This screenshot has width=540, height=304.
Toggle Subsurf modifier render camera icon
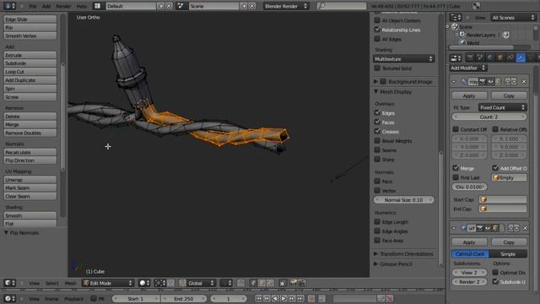pos(480,228)
